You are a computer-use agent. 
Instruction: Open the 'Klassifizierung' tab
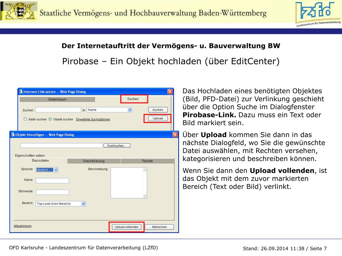94,161
